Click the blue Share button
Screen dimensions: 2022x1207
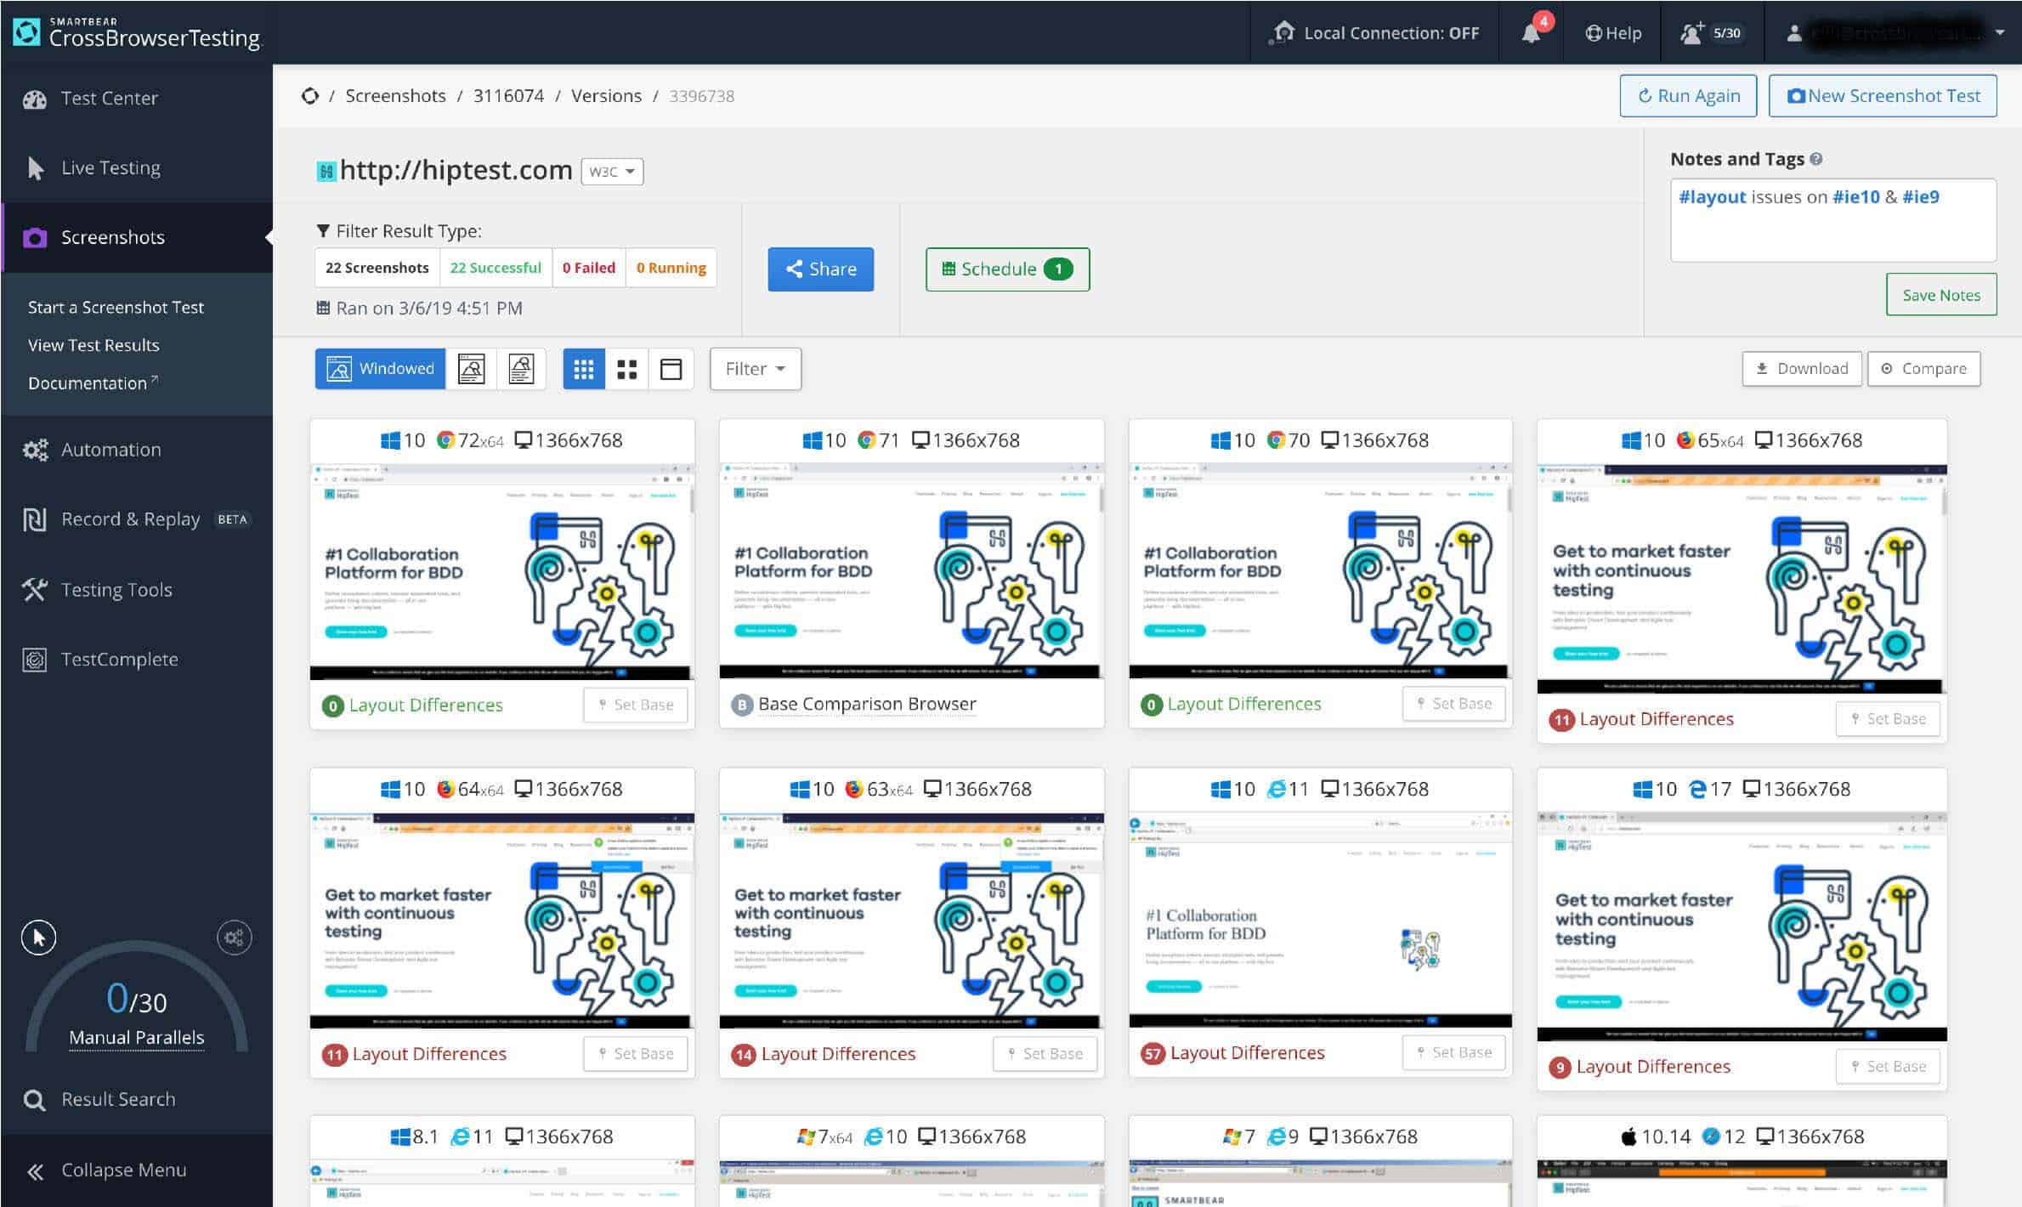pyautogui.click(x=820, y=269)
